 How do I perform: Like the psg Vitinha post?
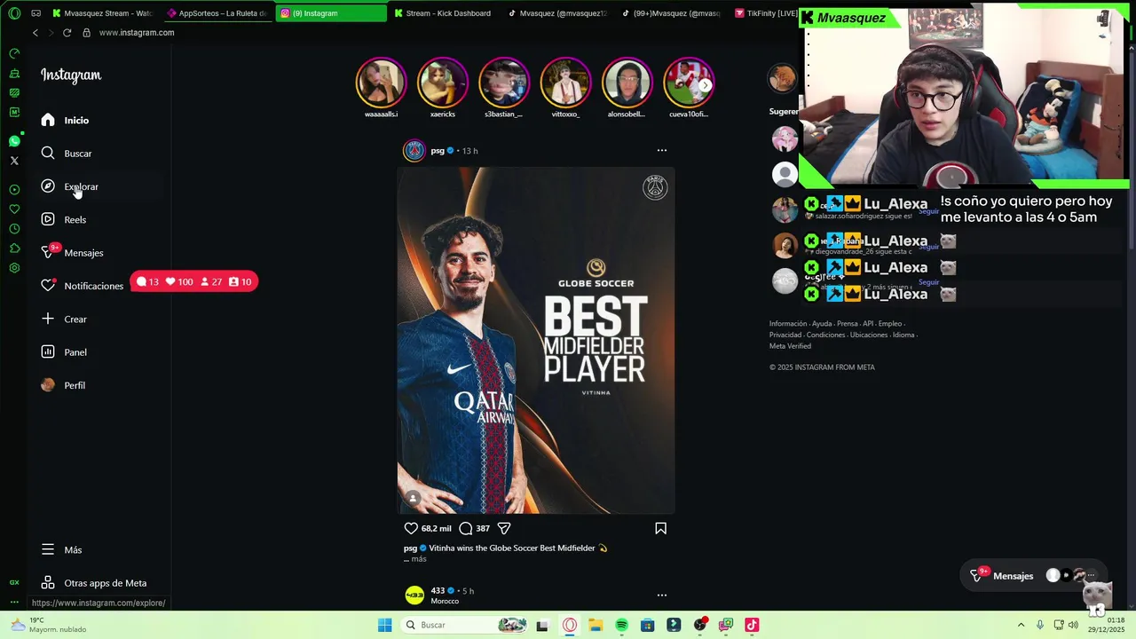(411, 528)
